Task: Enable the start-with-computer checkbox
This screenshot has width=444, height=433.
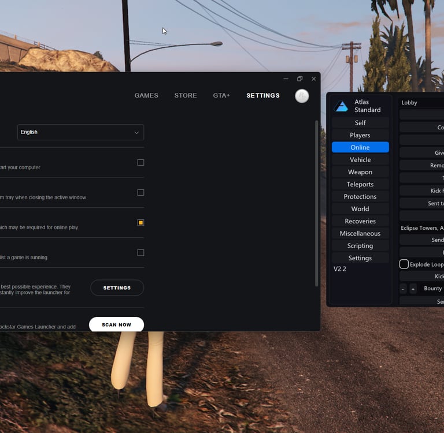Action: pyautogui.click(x=140, y=162)
